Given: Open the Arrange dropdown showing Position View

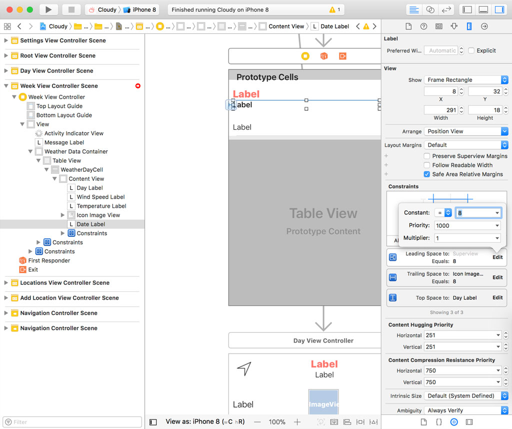Looking at the screenshot, I should (x=465, y=131).
